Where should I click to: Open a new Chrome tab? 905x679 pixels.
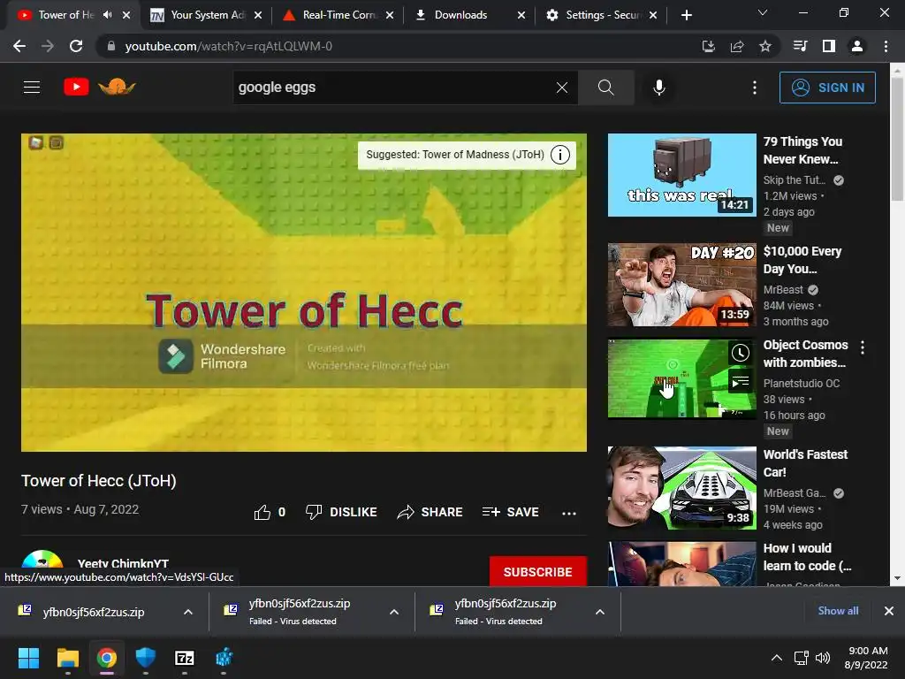point(686,15)
